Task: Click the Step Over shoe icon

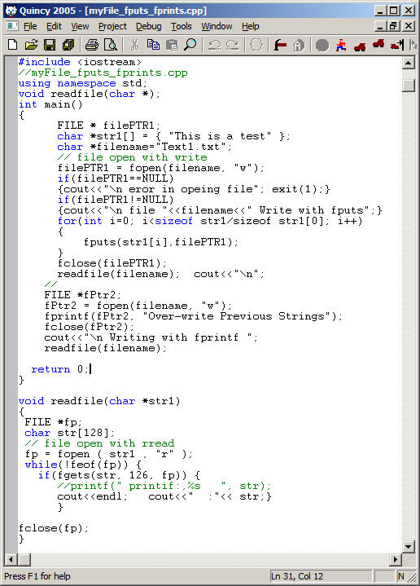Action: click(x=378, y=44)
